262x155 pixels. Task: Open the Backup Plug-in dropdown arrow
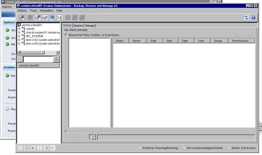[93, 137]
